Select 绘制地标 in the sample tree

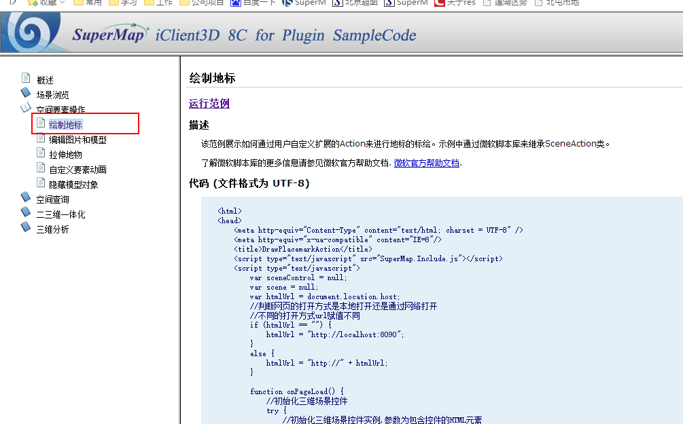(65, 125)
